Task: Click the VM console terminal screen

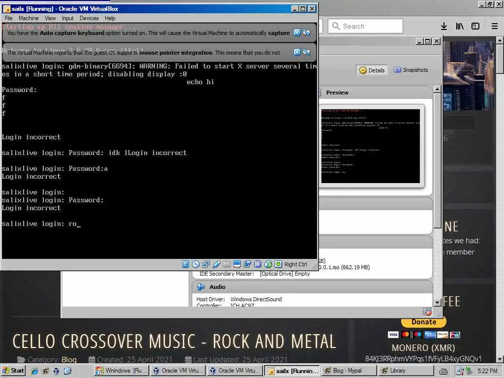Action: 159,141
